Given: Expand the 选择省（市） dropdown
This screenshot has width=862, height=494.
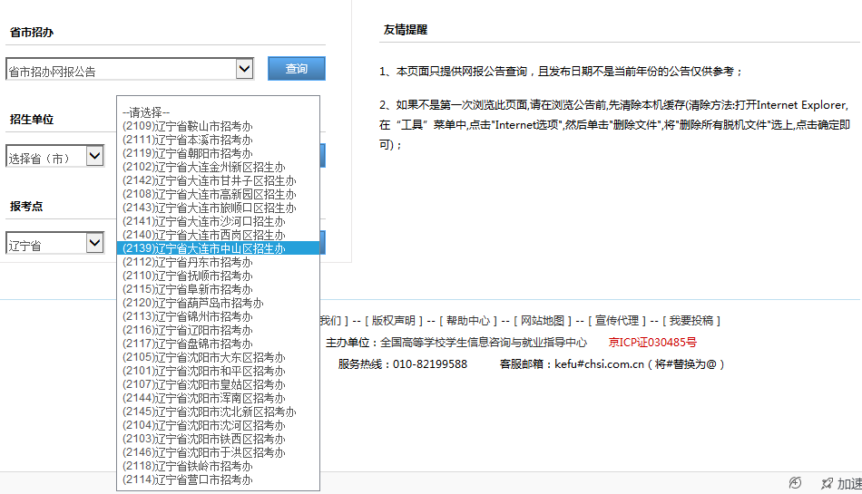Looking at the screenshot, I should (94, 157).
